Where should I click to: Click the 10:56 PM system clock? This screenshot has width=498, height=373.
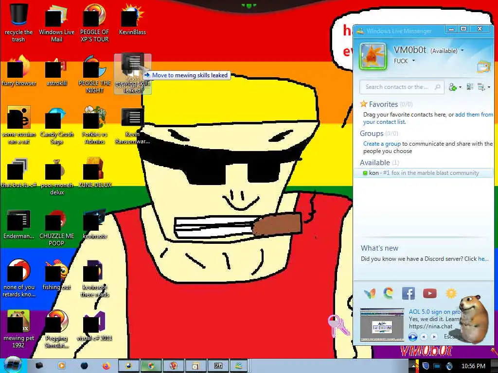[x=473, y=366]
